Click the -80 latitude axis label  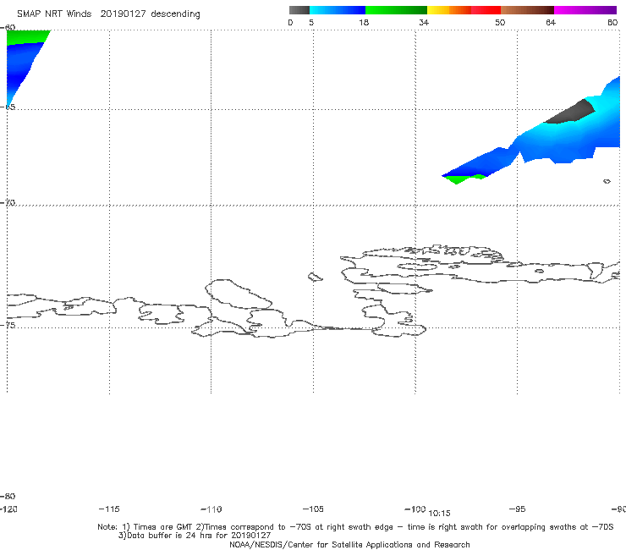click(8, 496)
